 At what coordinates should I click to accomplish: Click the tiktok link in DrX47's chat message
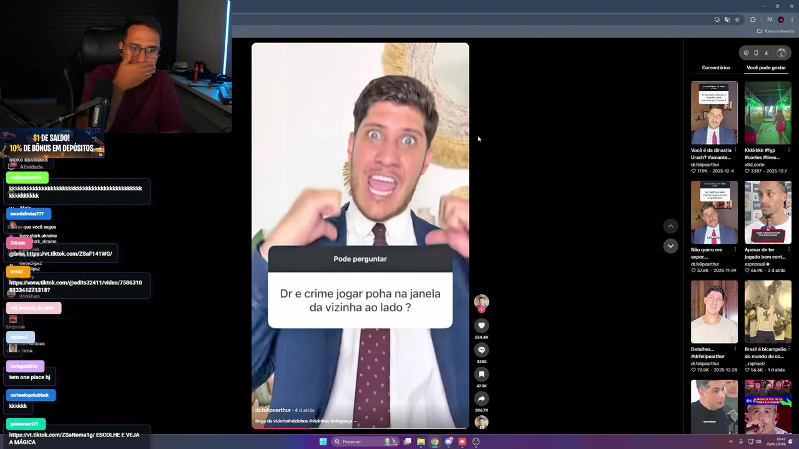(x=76, y=286)
